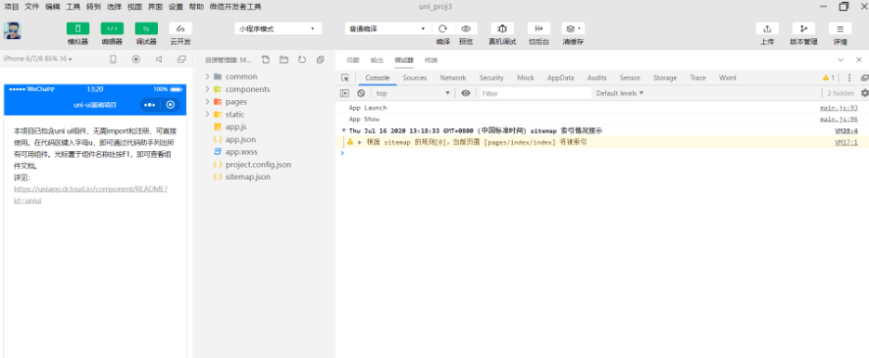The height and width of the screenshot is (358, 869).
Task: Click the console Filter input field
Action: 535,94
